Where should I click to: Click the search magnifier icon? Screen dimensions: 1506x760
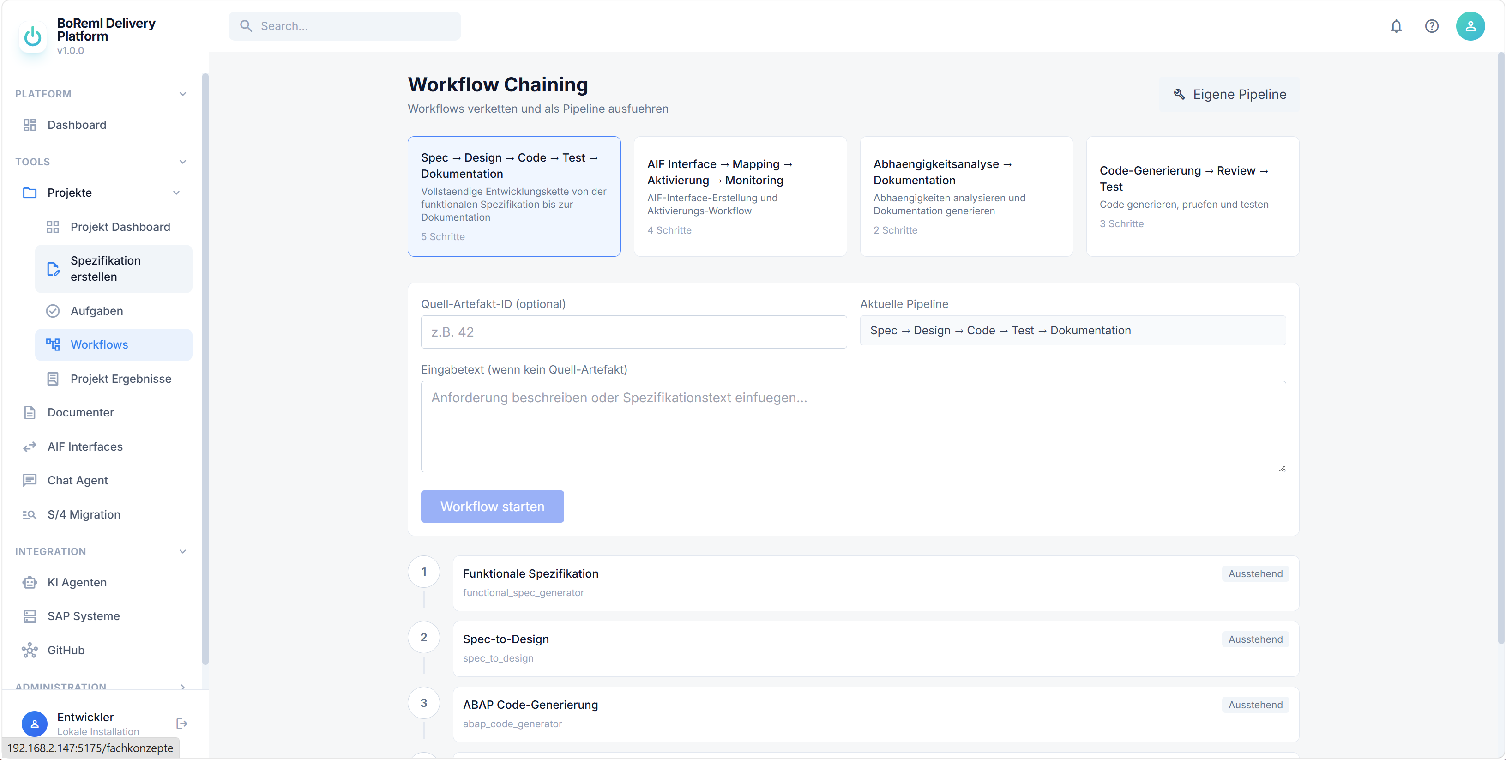[x=246, y=26]
